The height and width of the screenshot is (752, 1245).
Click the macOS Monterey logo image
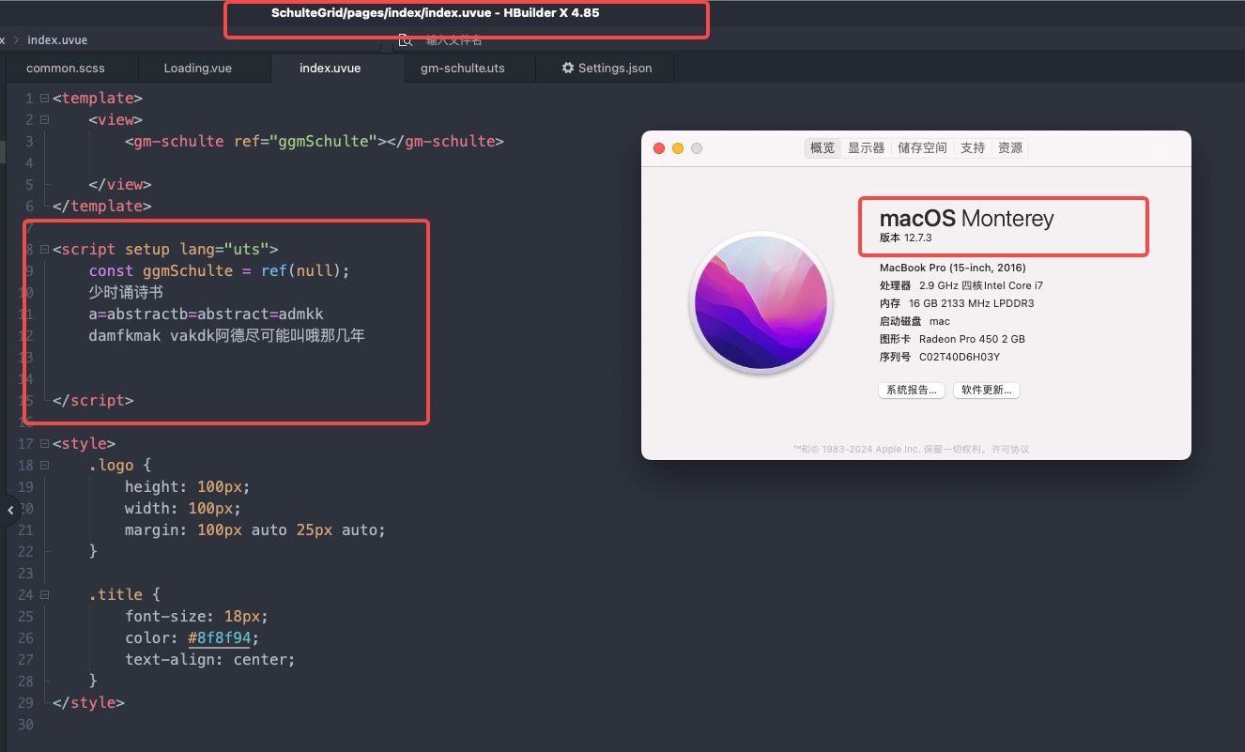coord(761,302)
